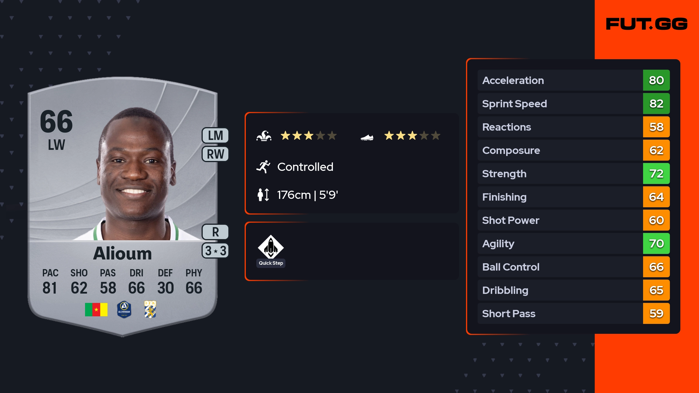
Task: Click the Acceleration stat row
Action: click(560, 80)
